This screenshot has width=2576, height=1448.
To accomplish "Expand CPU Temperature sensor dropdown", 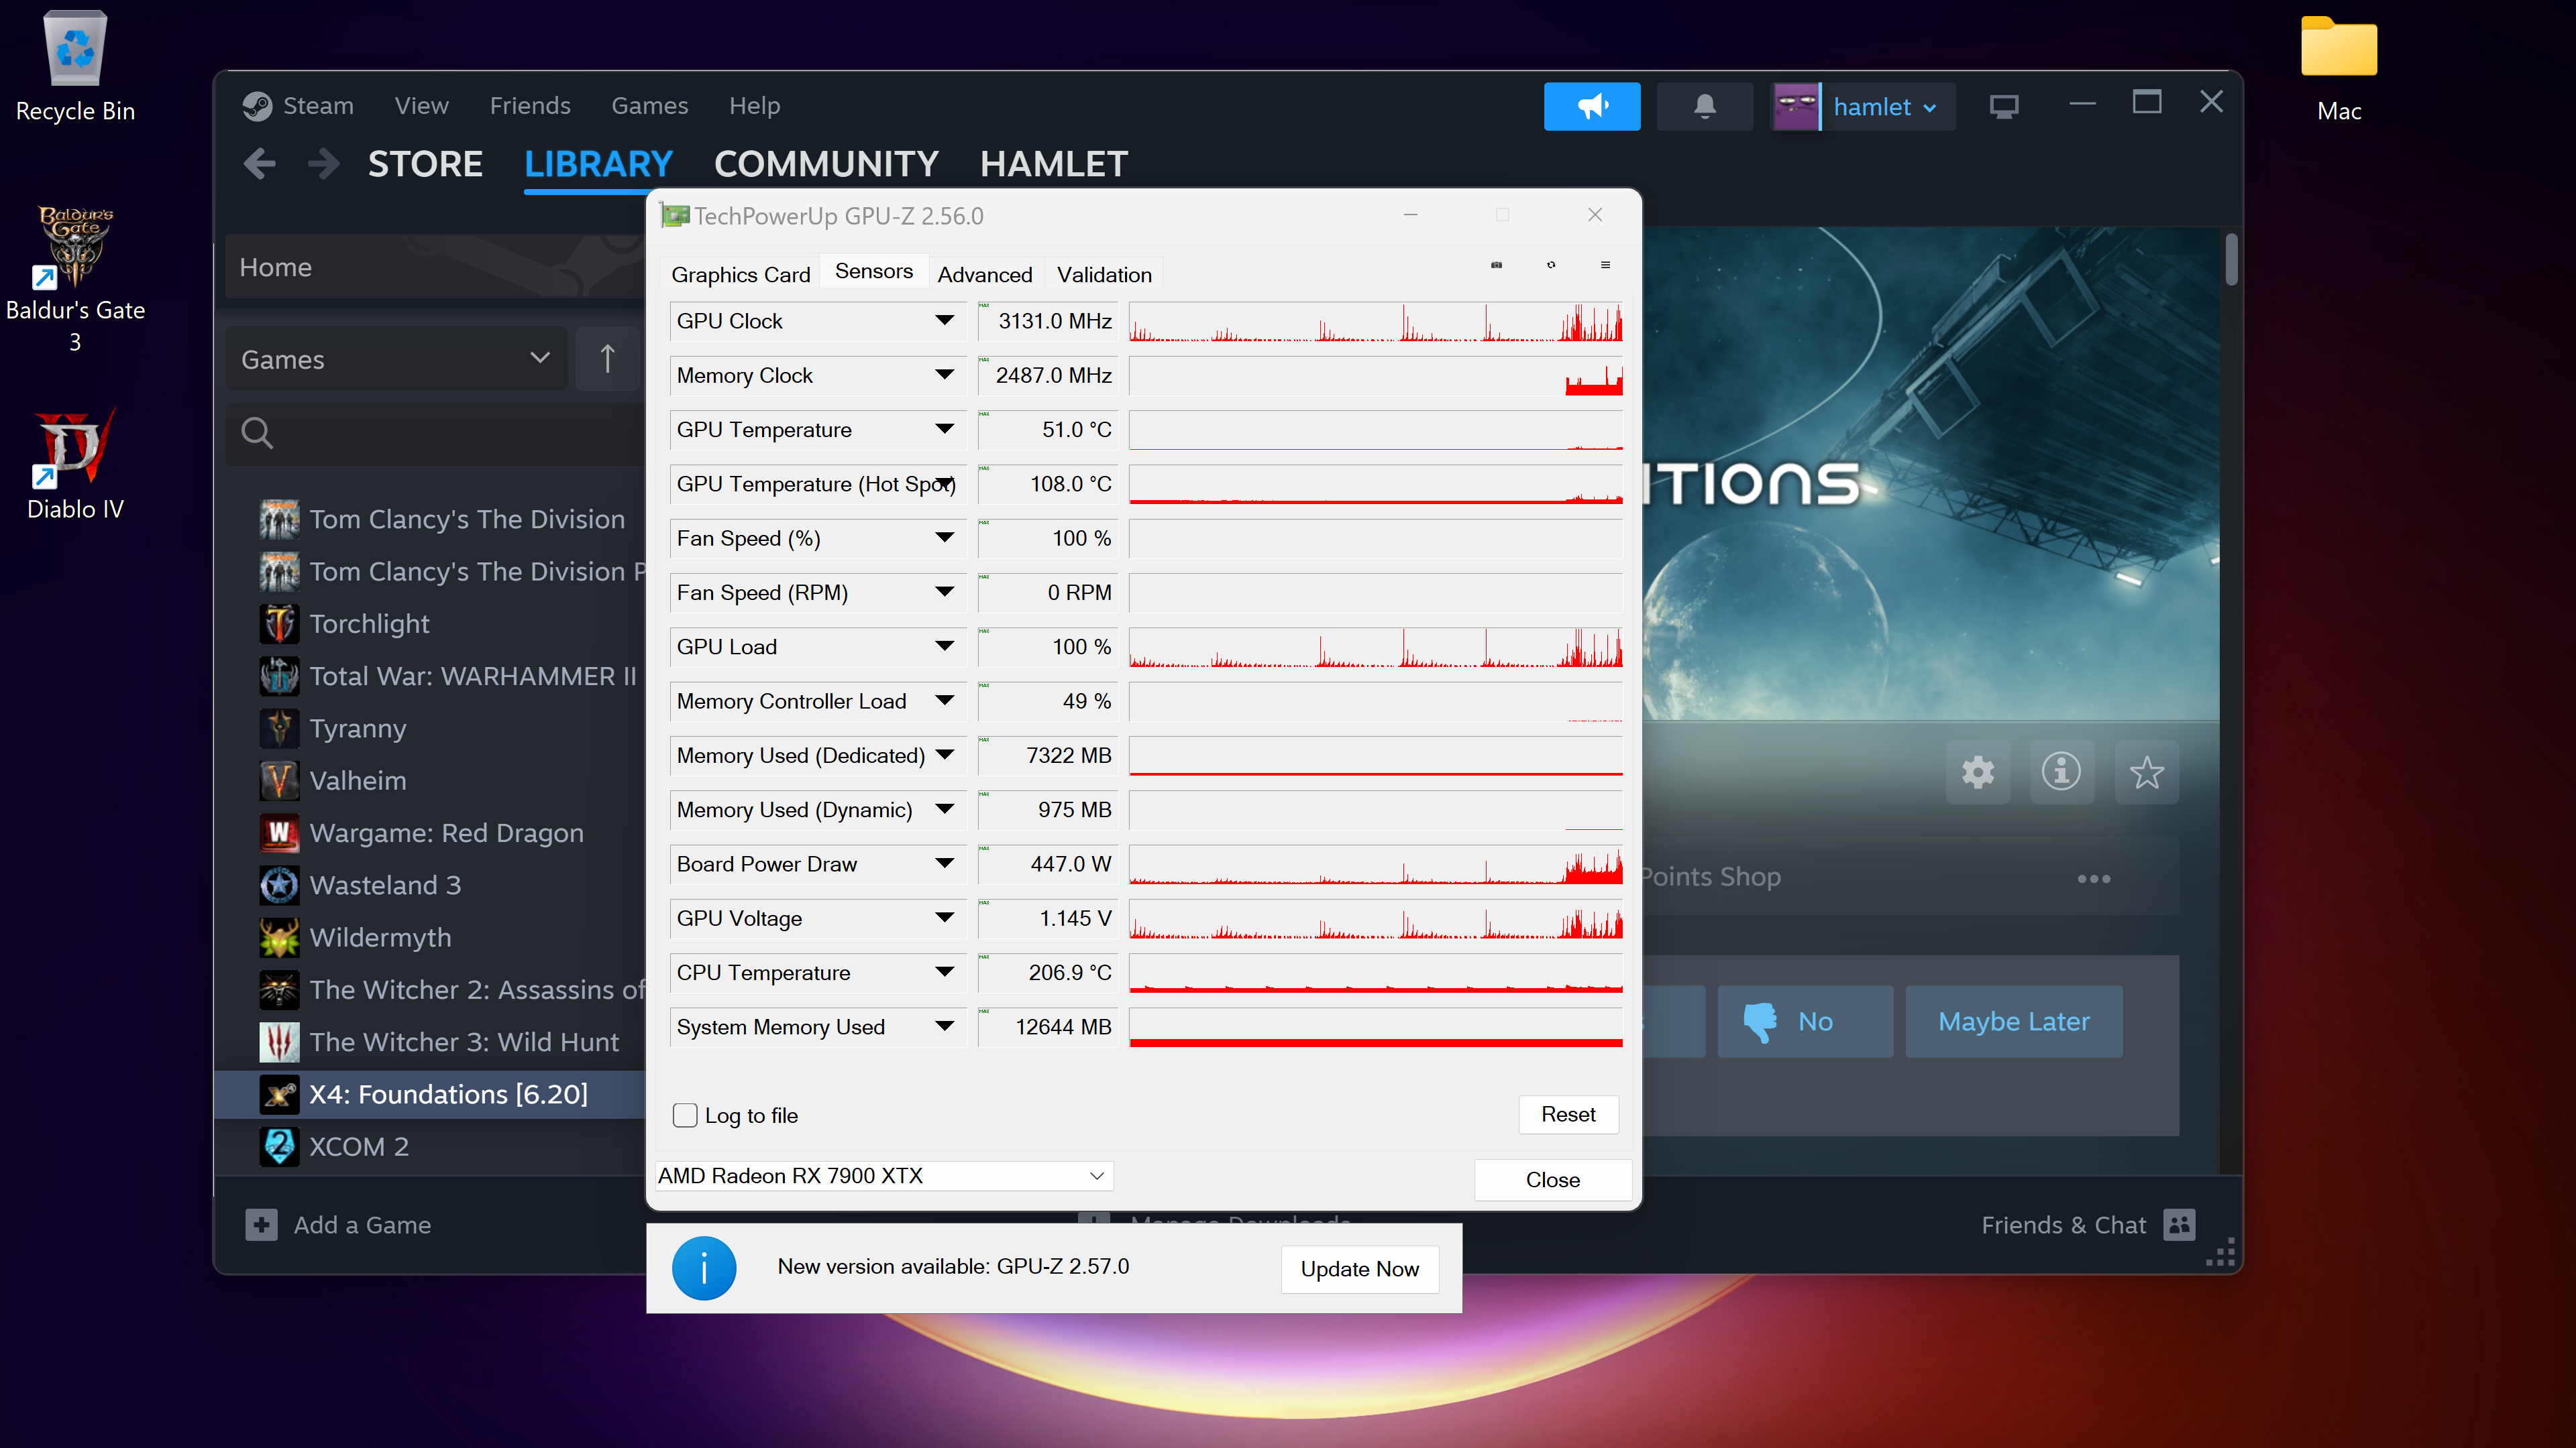I will tap(943, 972).
